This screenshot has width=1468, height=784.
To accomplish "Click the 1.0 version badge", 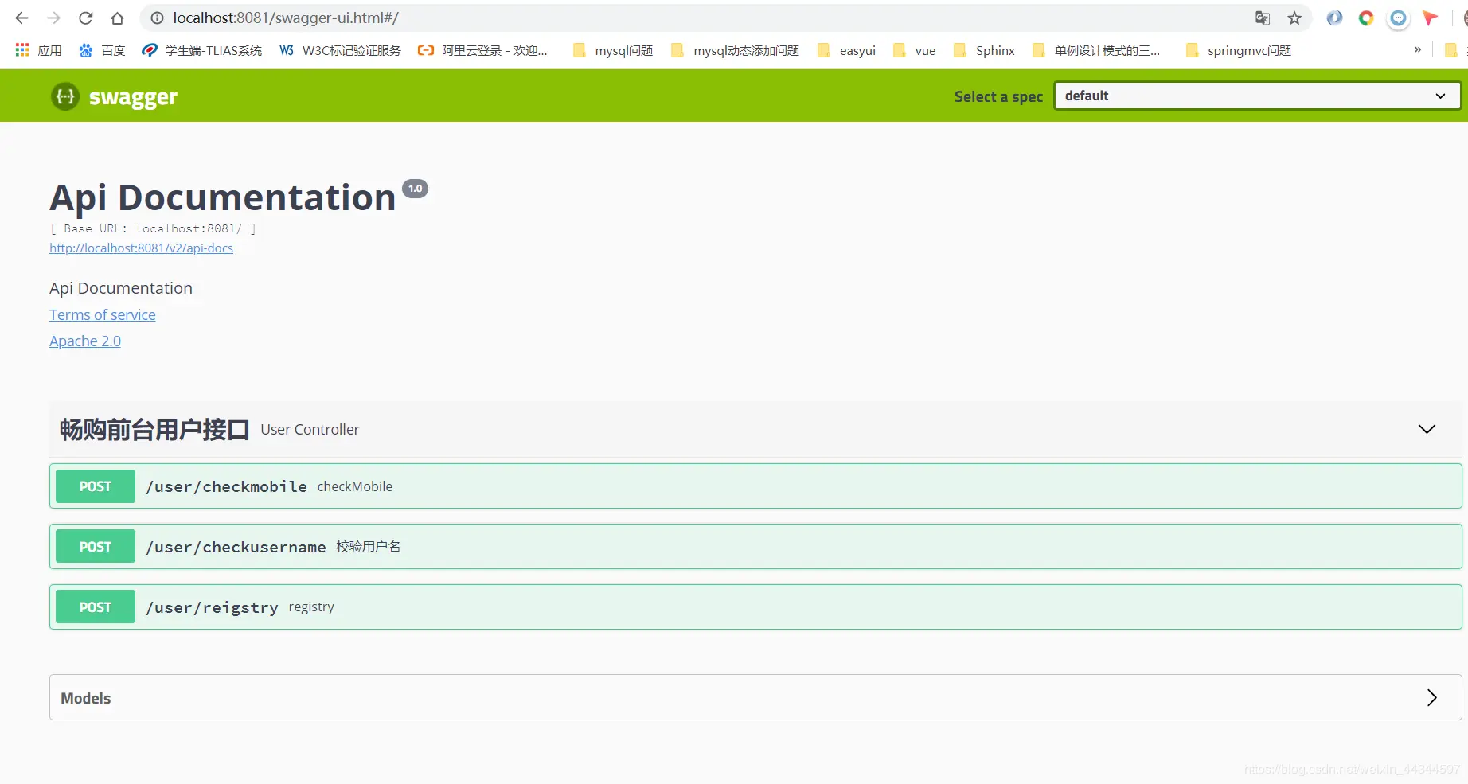I will [x=415, y=189].
